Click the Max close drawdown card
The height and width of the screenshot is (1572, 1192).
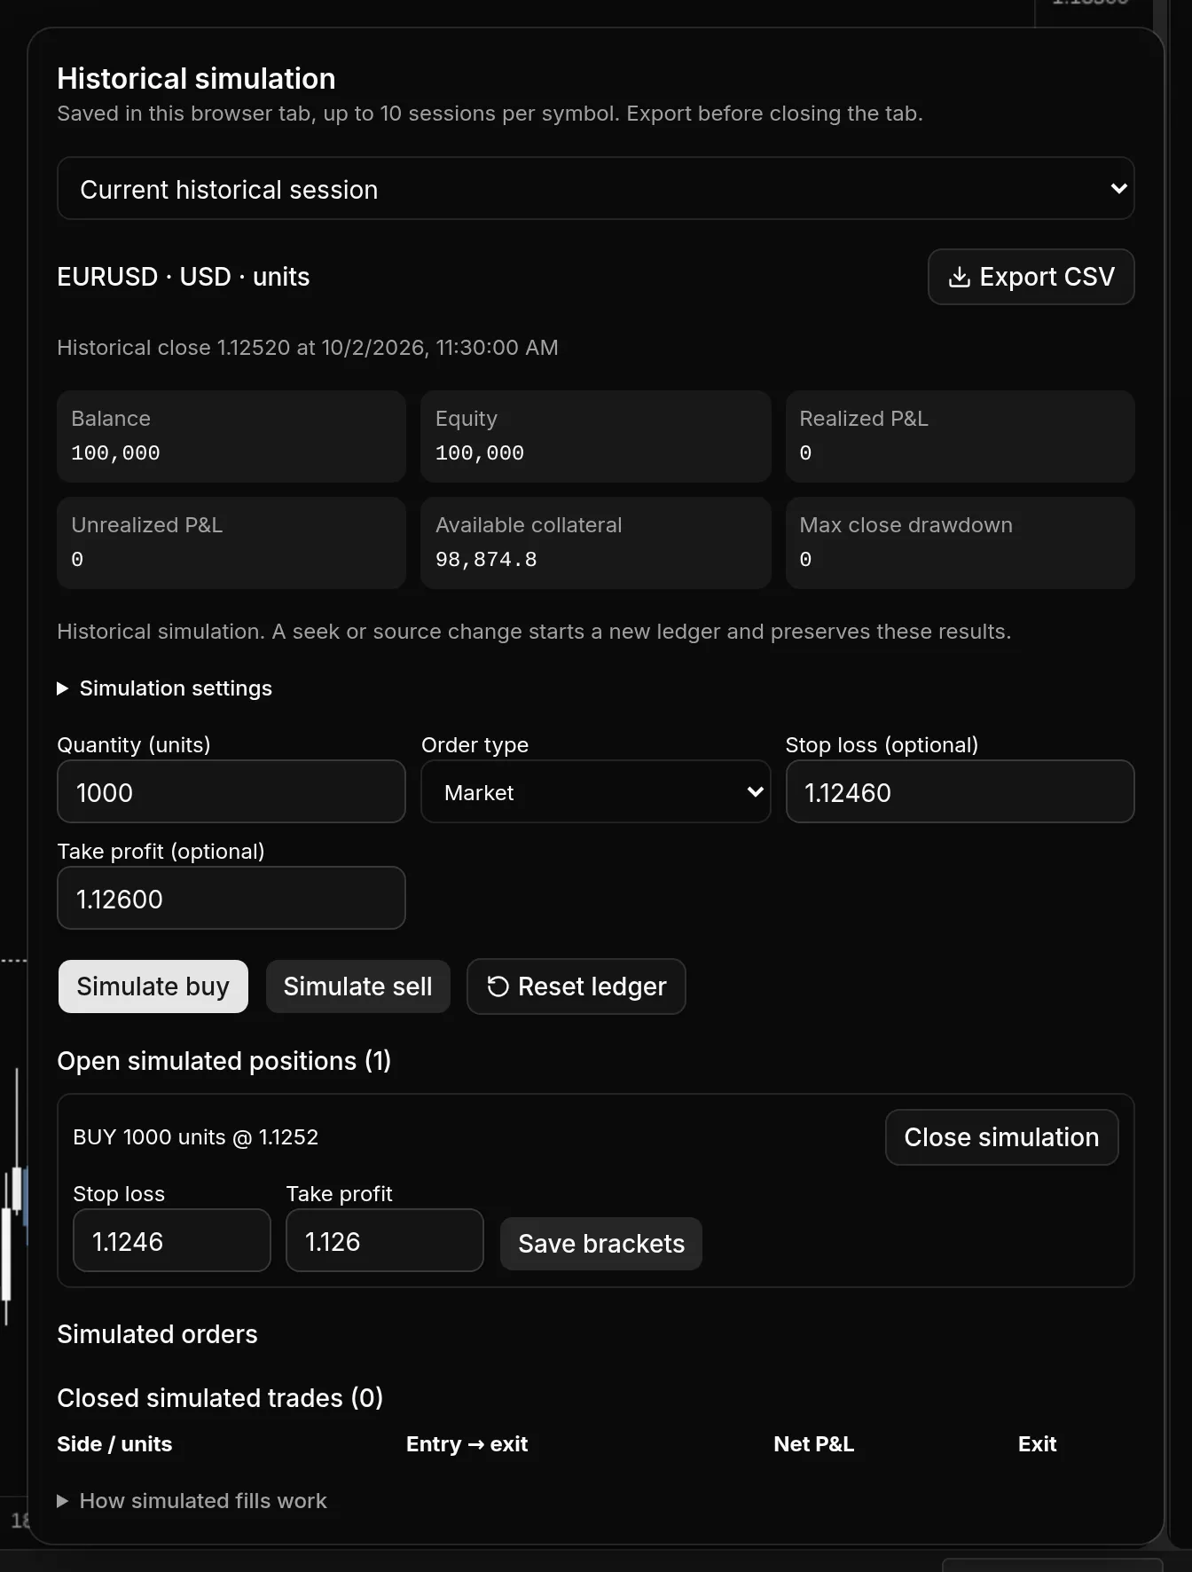[960, 543]
